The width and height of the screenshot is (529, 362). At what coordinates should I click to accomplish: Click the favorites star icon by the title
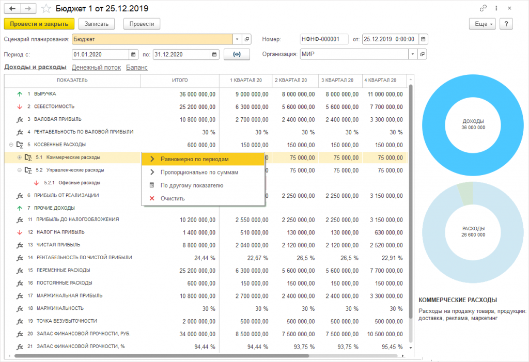(46, 8)
